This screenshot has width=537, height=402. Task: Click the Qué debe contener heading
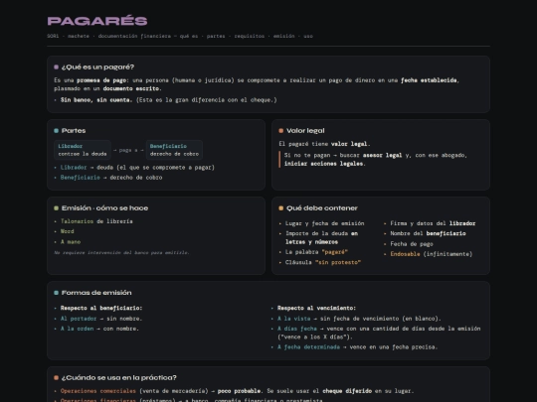pos(322,208)
